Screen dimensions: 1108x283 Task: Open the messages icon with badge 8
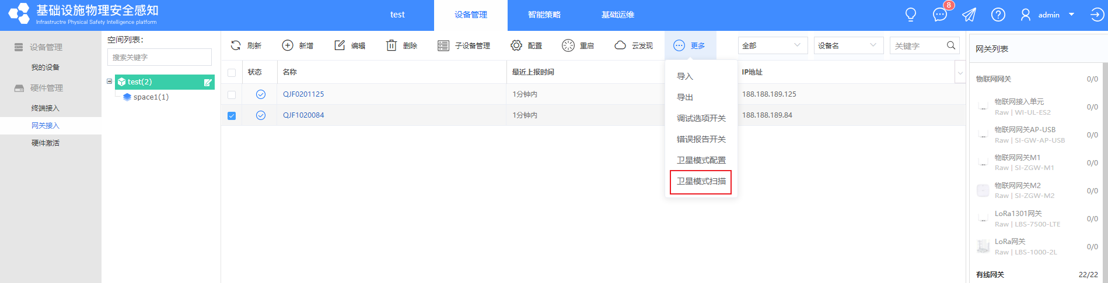coord(939,15)
